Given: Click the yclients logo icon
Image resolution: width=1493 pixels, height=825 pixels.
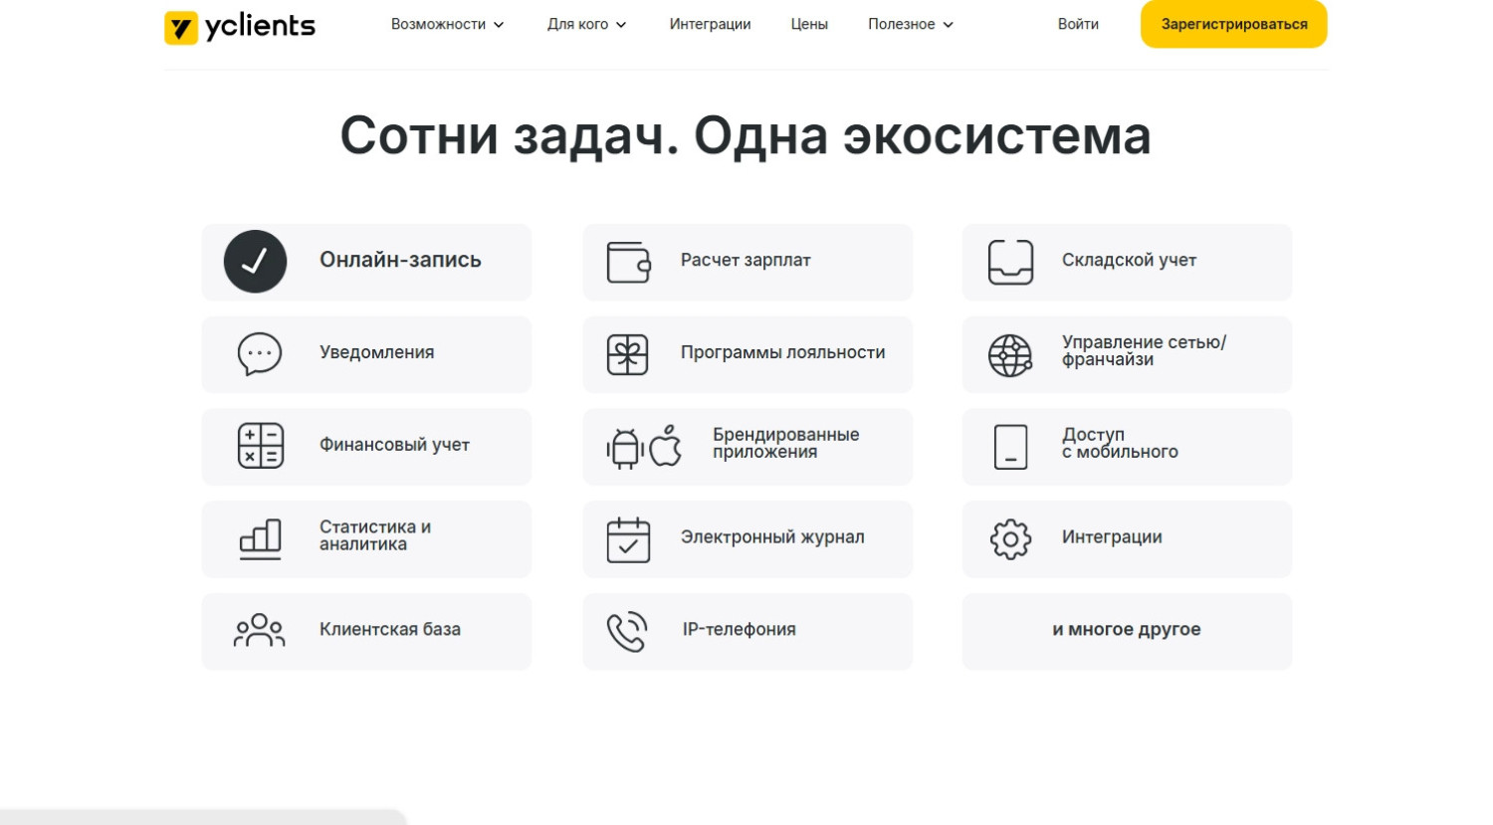Looking at the screenshot, I should (181, 27).
